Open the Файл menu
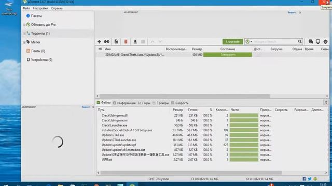 (x=26, y=8)
